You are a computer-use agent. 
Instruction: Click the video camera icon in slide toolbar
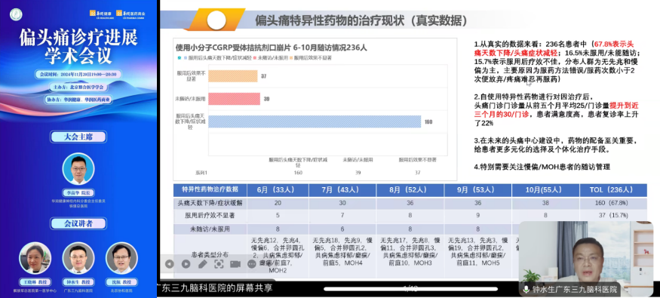235,264
